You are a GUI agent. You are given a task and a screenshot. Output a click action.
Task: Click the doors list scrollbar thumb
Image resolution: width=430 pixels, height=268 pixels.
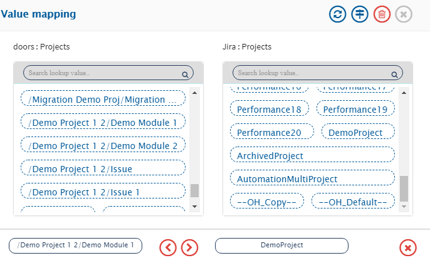[194, 190]
